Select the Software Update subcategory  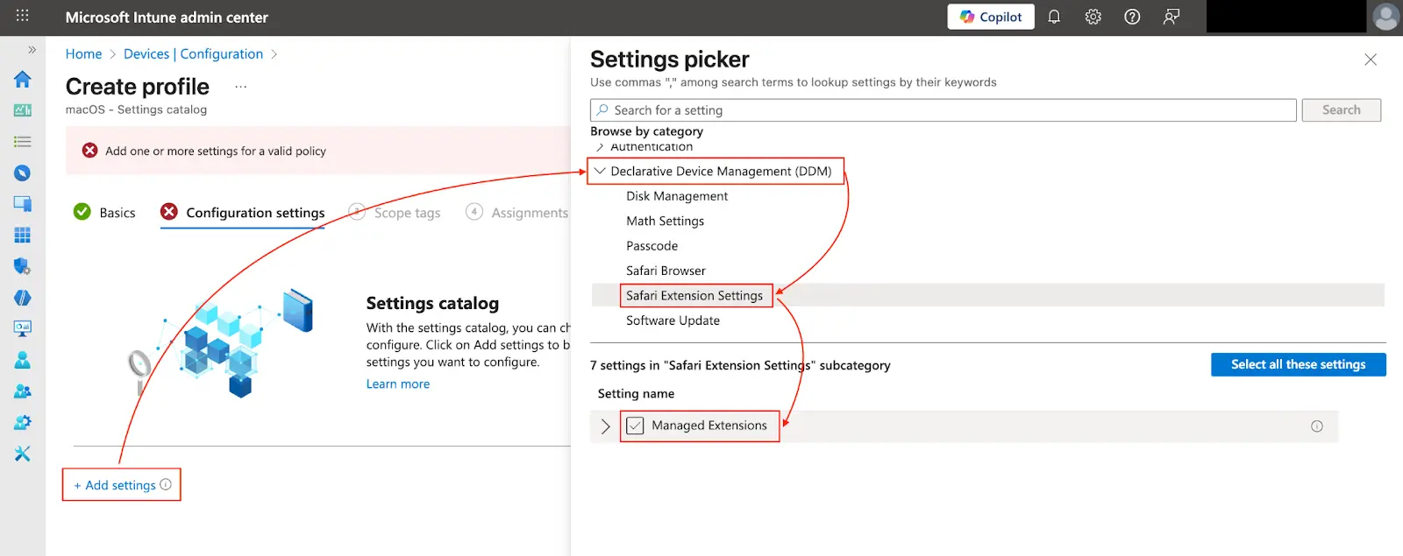click(x=673, y=320)
